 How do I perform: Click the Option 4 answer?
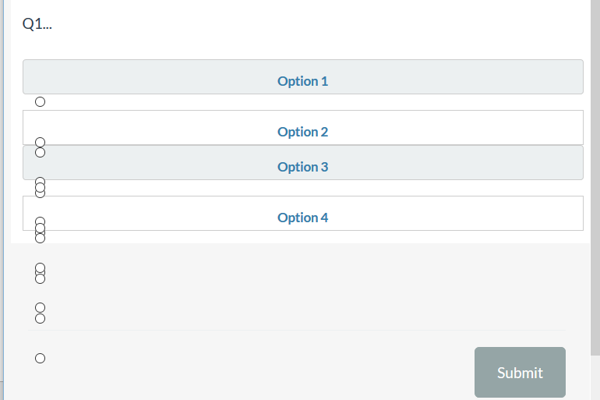click(x=302, y=218)
